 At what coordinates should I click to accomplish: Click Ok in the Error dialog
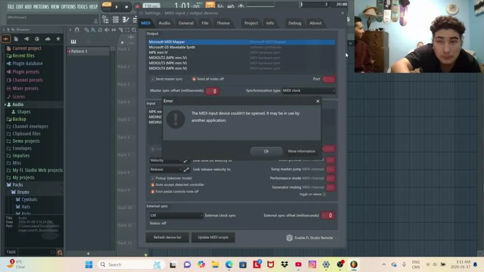point(266,151)
